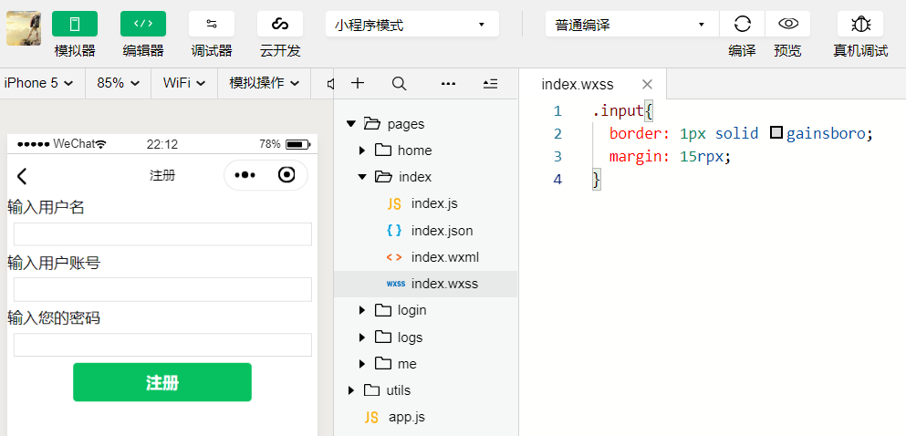This screenshot has width=906, height=436.
Task: Open the cloud development console
Action: [280, 25]
